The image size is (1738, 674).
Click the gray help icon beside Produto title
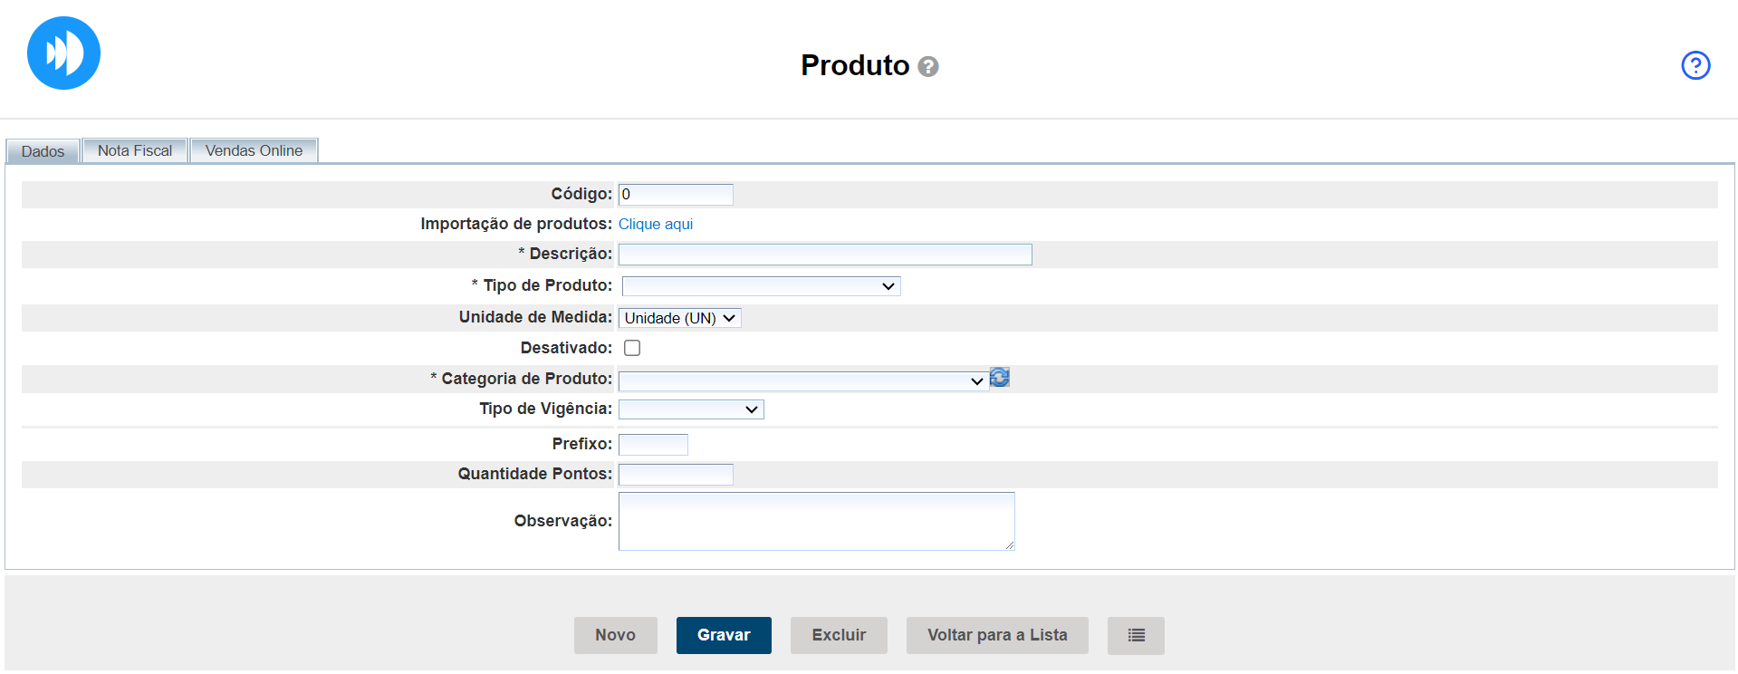pyautogui.click(x=927, y=66)
